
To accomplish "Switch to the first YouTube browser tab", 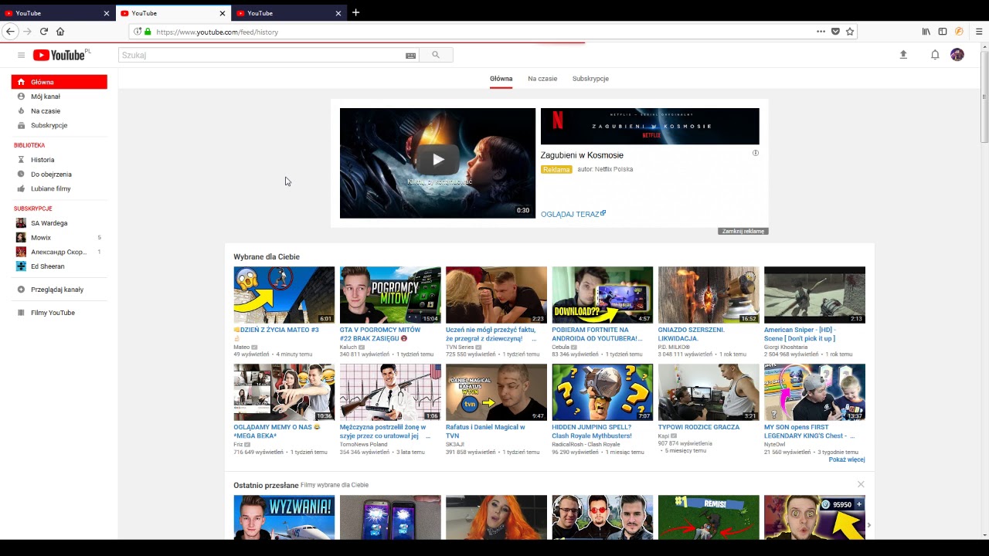I will point(58,13).
